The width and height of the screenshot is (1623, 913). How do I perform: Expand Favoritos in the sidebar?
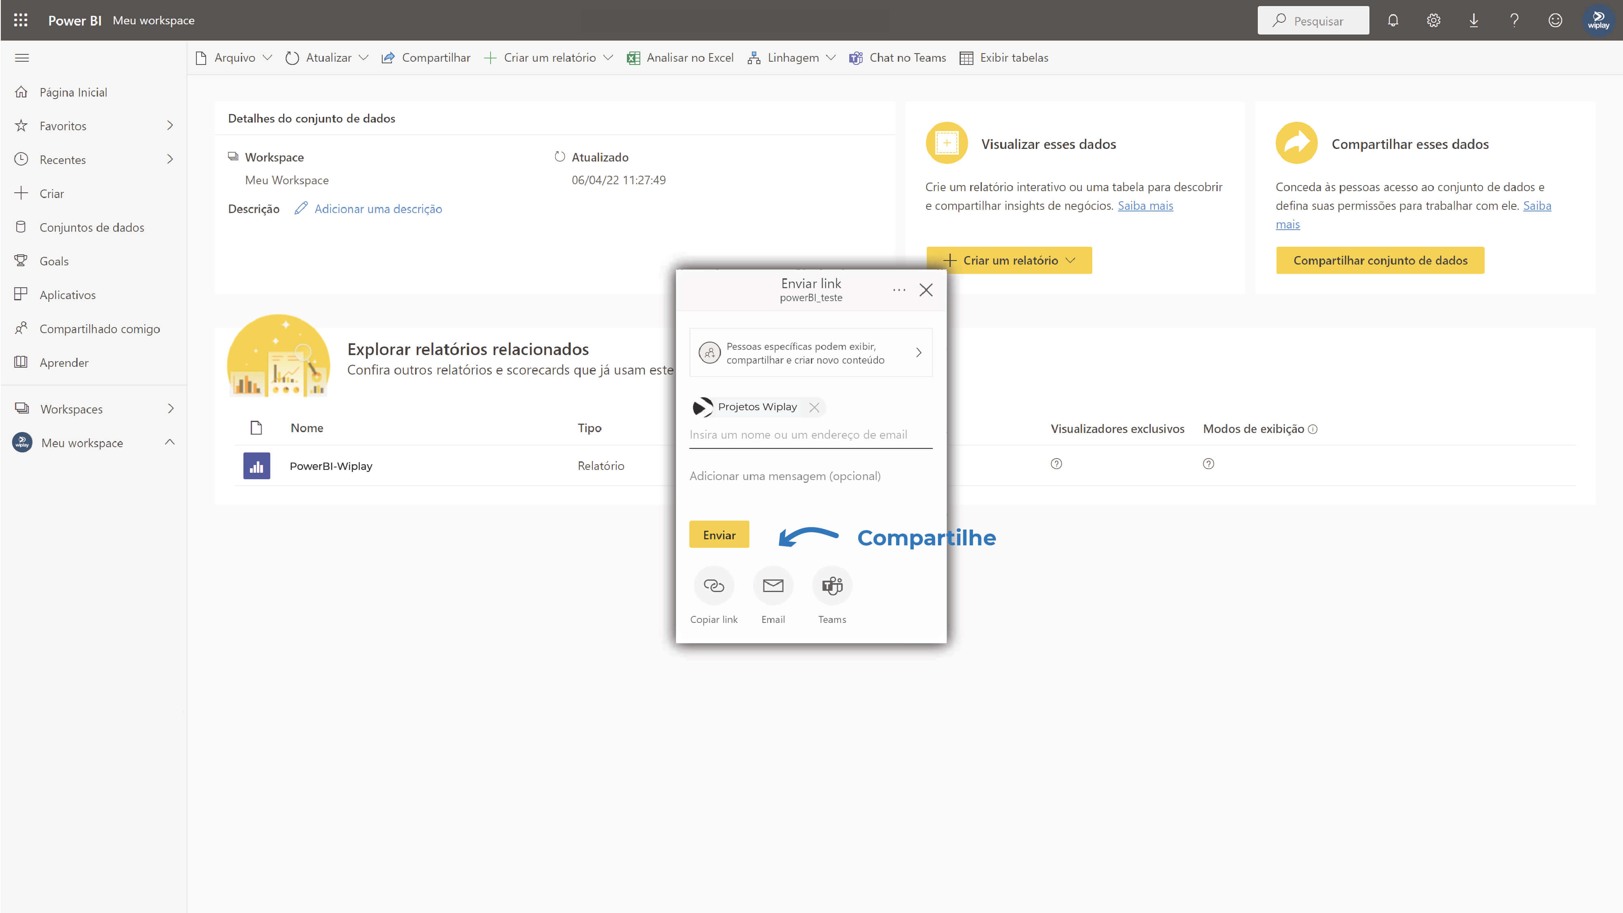coord(170,126)
